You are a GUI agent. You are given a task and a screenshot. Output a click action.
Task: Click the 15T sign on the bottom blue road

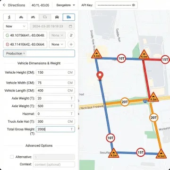coord(140,153)
